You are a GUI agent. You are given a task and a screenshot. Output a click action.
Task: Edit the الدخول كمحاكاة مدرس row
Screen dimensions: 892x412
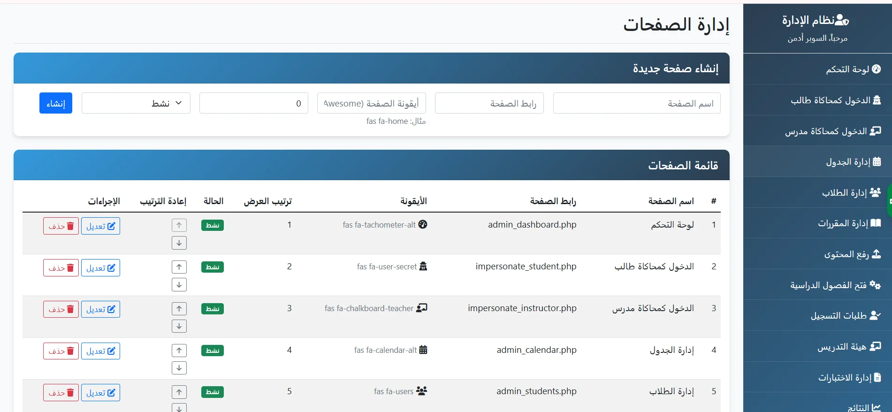[100, 309]
